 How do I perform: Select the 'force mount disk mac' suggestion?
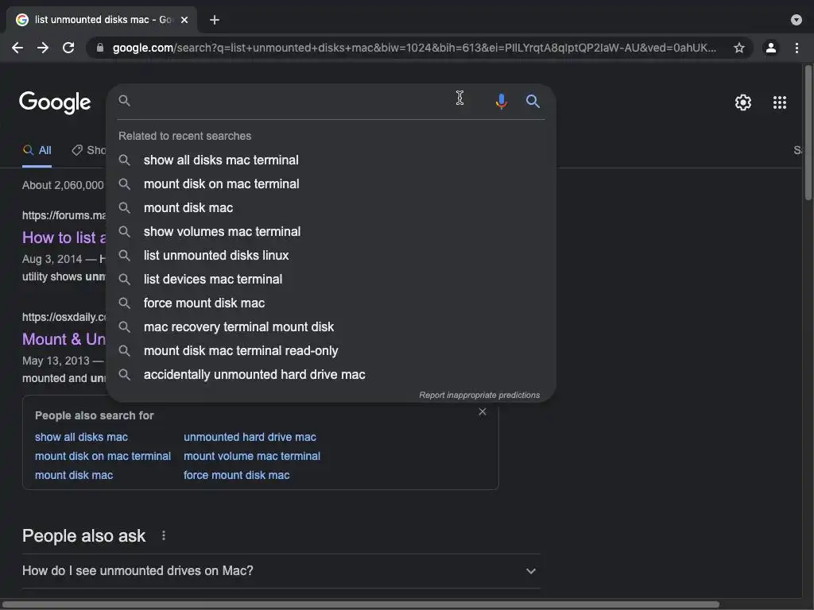coord(331,303)
